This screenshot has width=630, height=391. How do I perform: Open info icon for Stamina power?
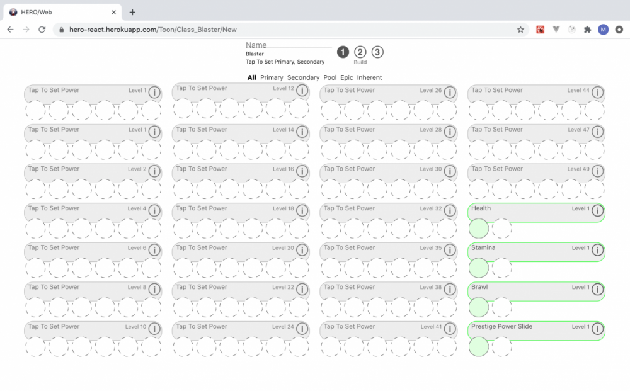(597, 251)
